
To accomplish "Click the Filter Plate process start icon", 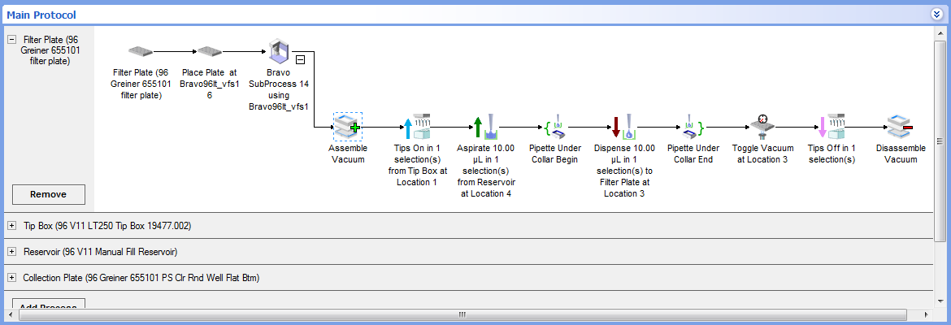I will tap(141, 52).
